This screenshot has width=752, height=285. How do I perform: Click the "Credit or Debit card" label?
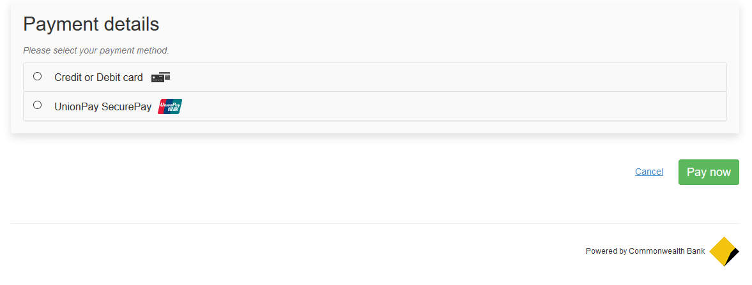point(98,78)
